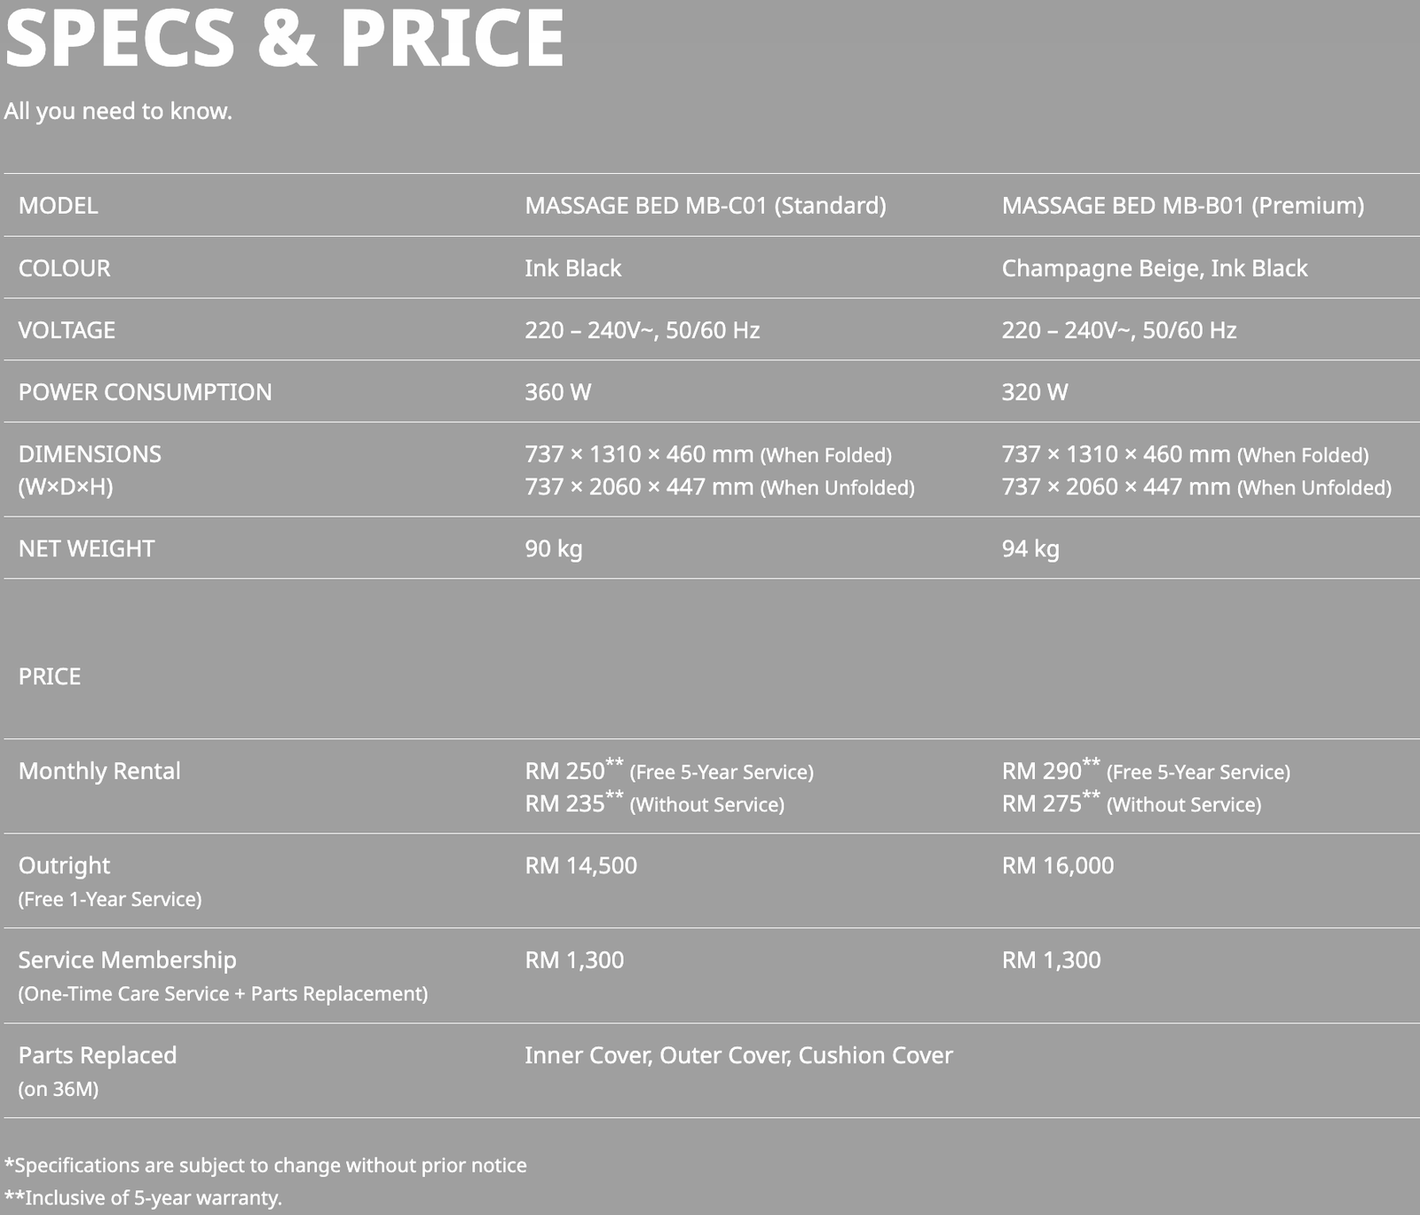This screenshot has width=1420, height=1215.
Task: Click the 94 kg net weight value
Action: (1029, 548)
